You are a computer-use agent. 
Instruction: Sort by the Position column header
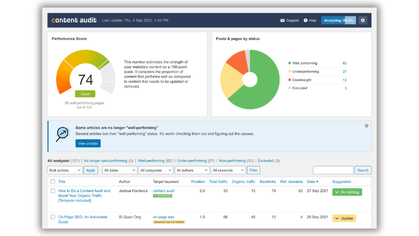(198, 181)
